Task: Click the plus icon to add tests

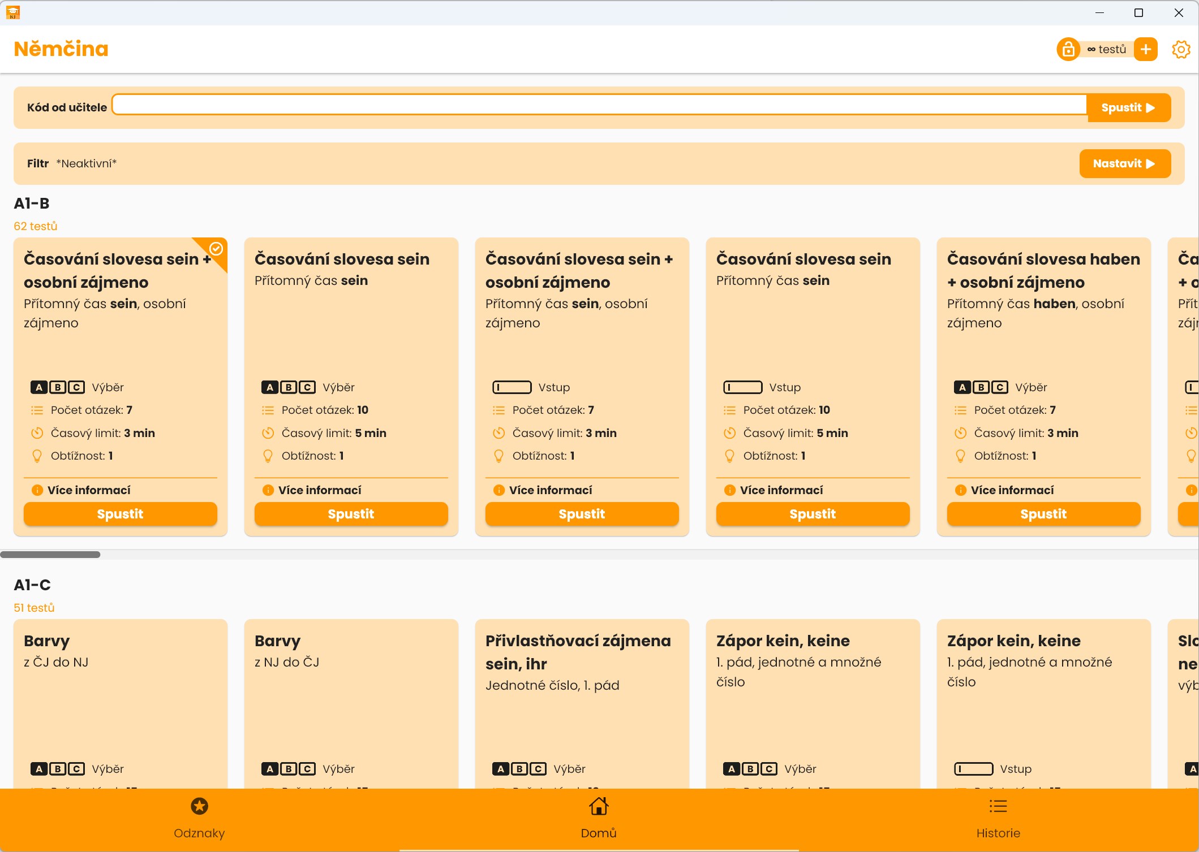Action: (1145, 49)
